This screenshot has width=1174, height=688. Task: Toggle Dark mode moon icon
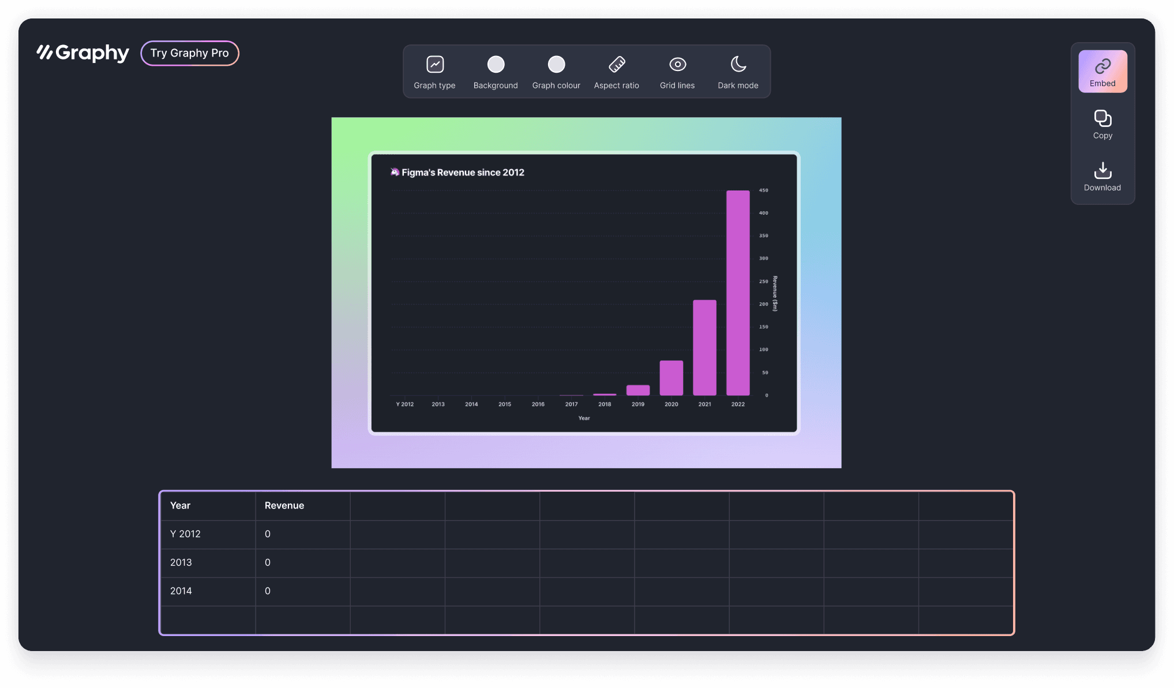click(x=738, y=65)
